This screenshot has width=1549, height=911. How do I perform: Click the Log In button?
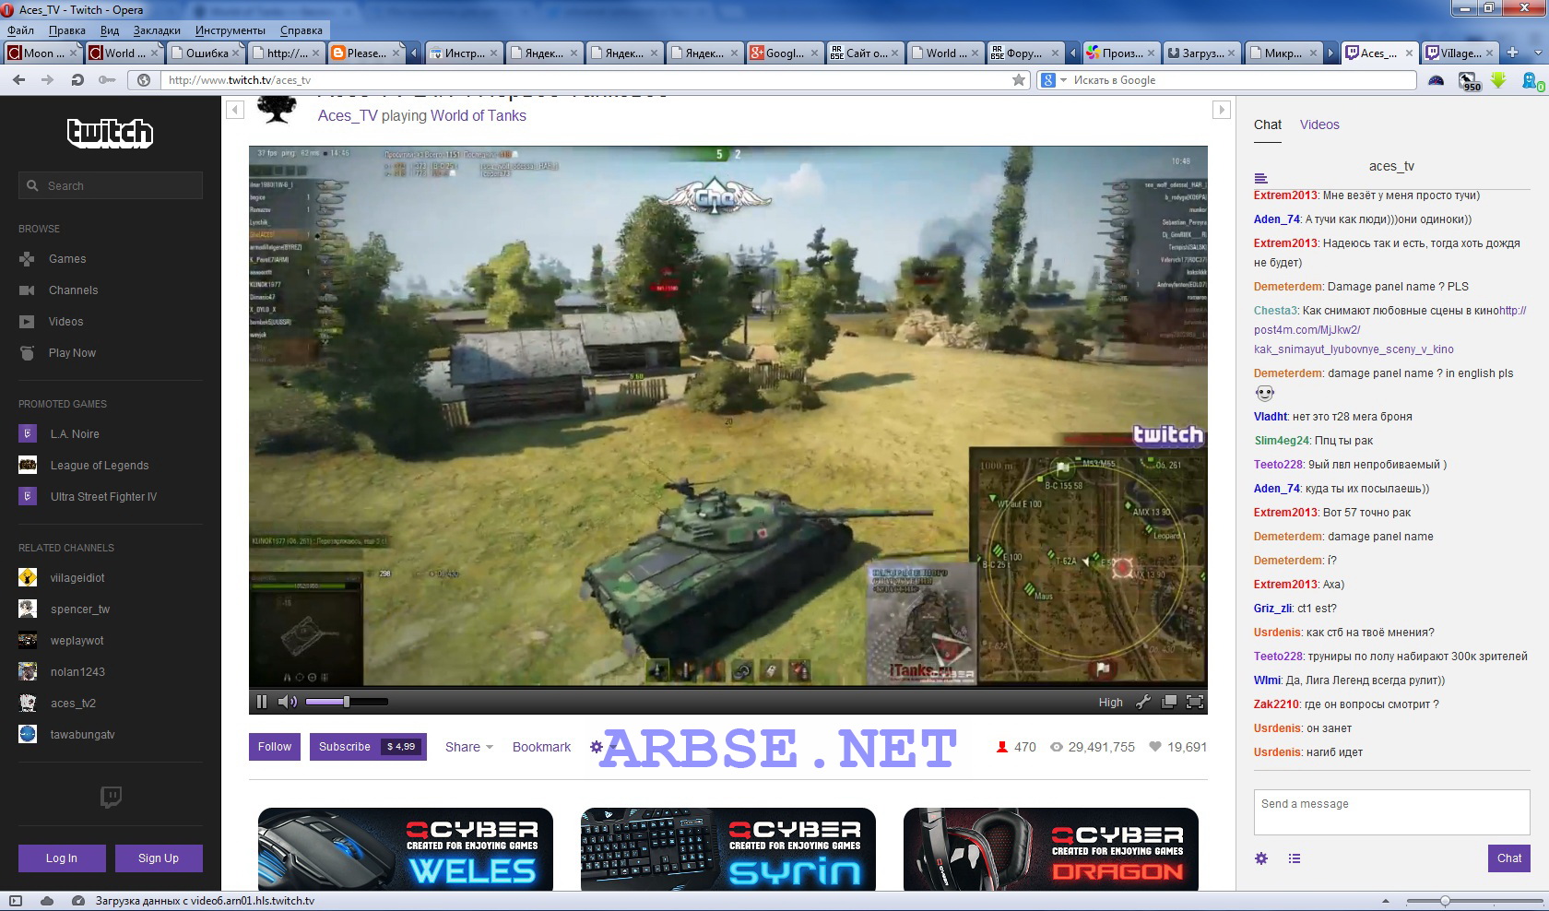(62, 858)
